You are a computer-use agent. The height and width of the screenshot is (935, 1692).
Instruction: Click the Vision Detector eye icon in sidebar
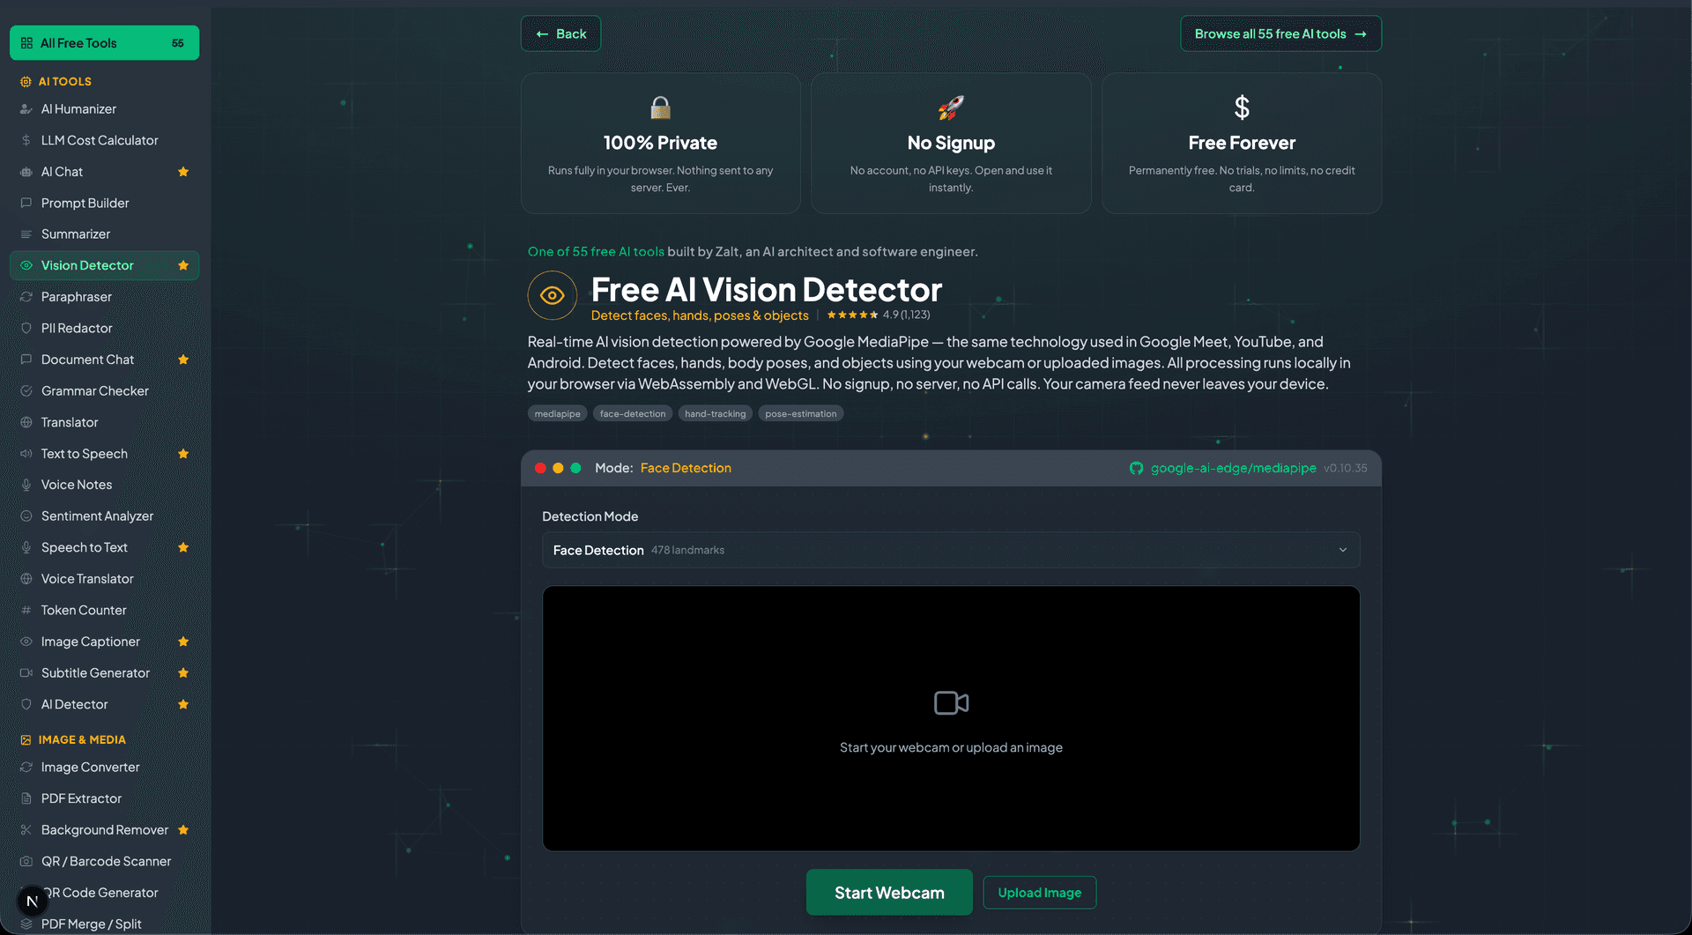(26, 265)
